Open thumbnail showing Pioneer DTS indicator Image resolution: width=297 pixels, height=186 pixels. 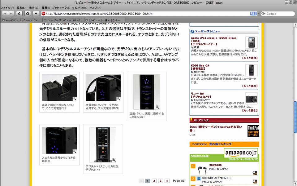pos(59,140)
